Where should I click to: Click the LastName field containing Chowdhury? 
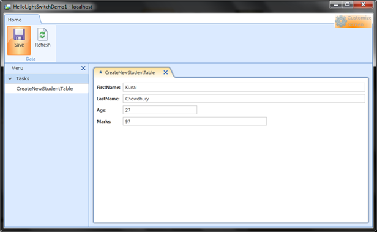(x=244, y=99)
